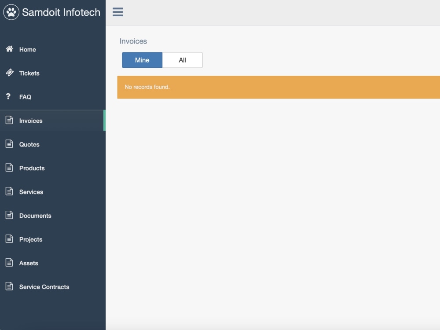The width and height of the screenshot is (440, 330).
Task: Click the Invoices page heading
Action: pos(133,41)
